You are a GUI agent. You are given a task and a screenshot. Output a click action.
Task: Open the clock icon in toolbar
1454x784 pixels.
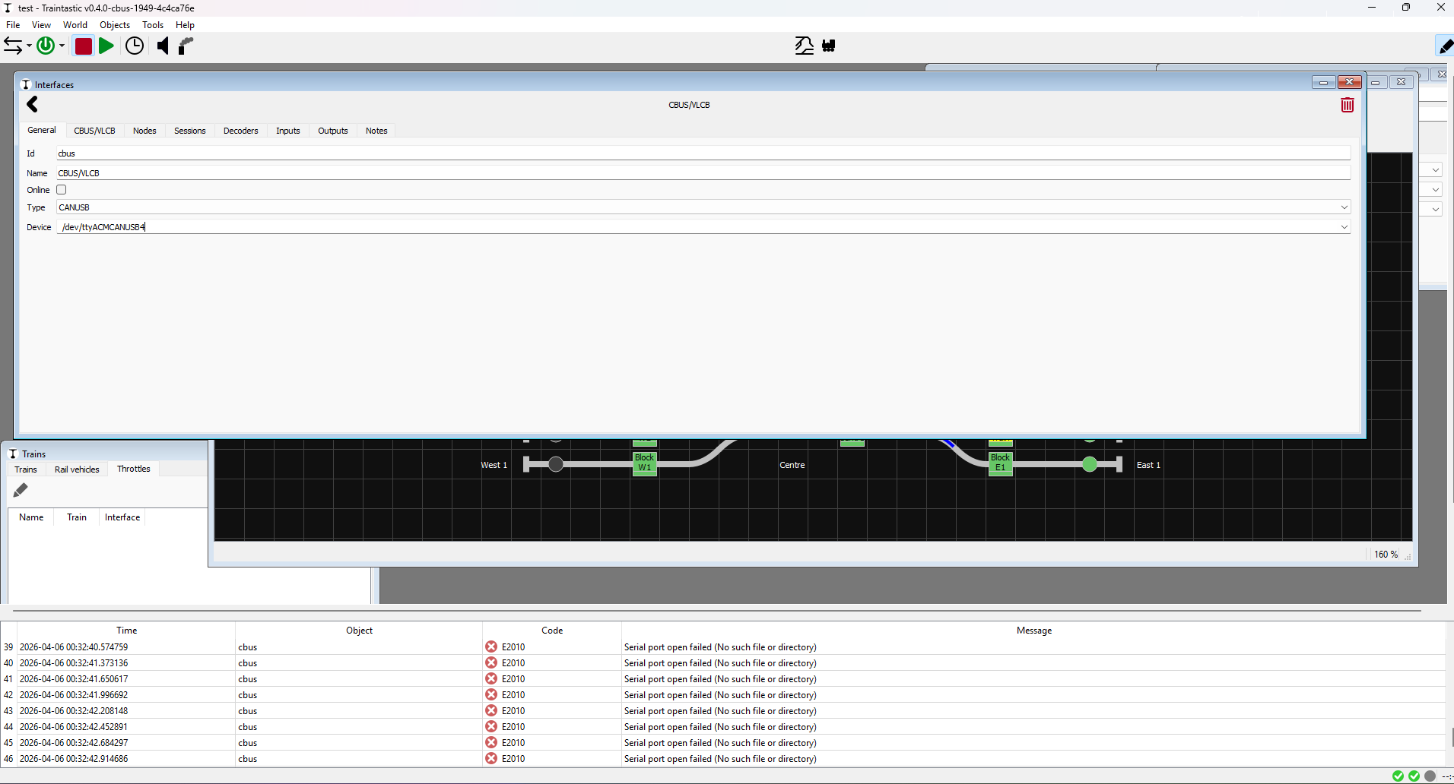pyautogui.click(x=135, y=46)
